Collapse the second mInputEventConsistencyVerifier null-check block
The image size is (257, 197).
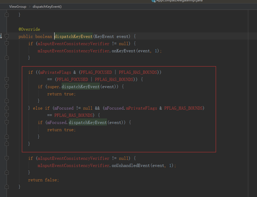pyautogui.click(x=7, y=158)
